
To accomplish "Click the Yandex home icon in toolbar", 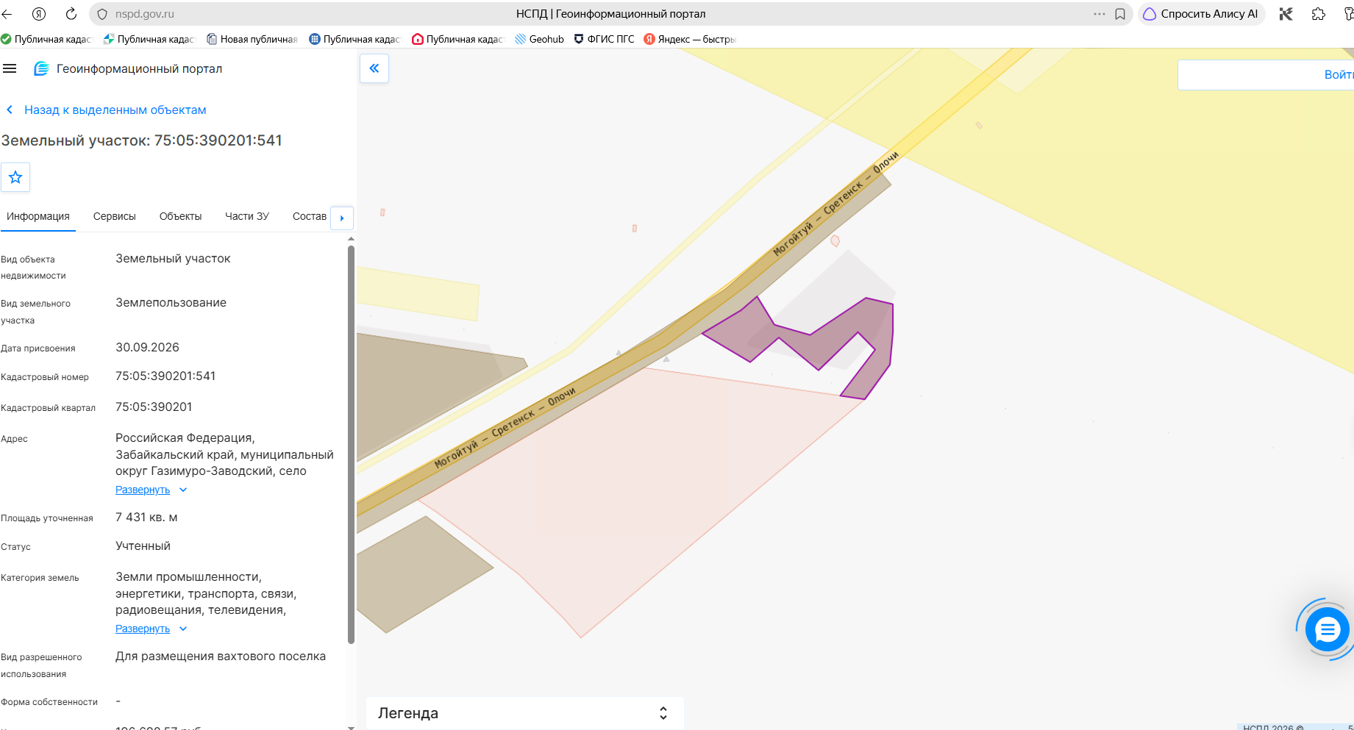I will [40, 14].
